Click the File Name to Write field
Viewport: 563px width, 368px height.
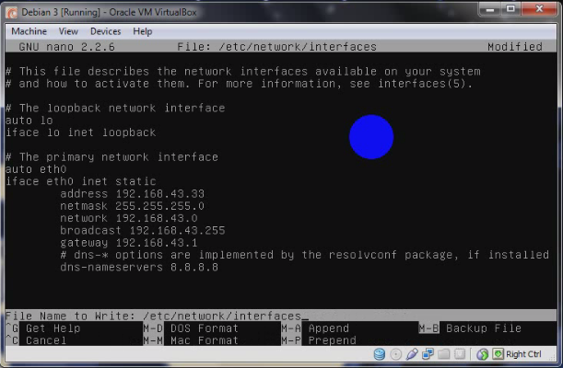coord(281,316)
